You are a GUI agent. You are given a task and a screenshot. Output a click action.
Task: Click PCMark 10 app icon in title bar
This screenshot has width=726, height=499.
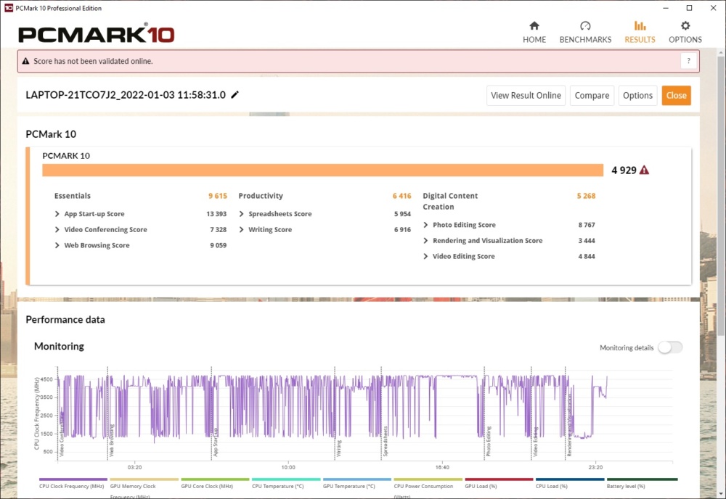pos(8,8)
